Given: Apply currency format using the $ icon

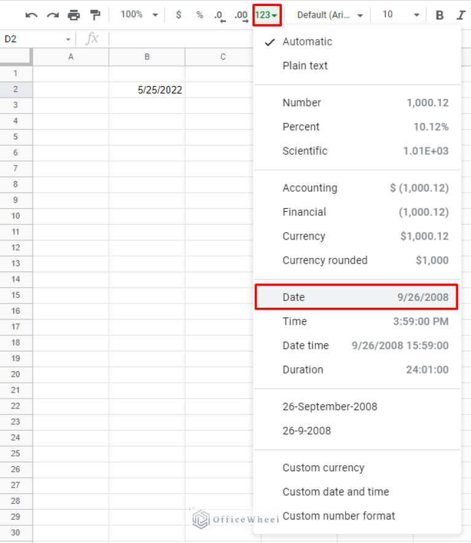Looking at the screenshot, I should (178, 14).
